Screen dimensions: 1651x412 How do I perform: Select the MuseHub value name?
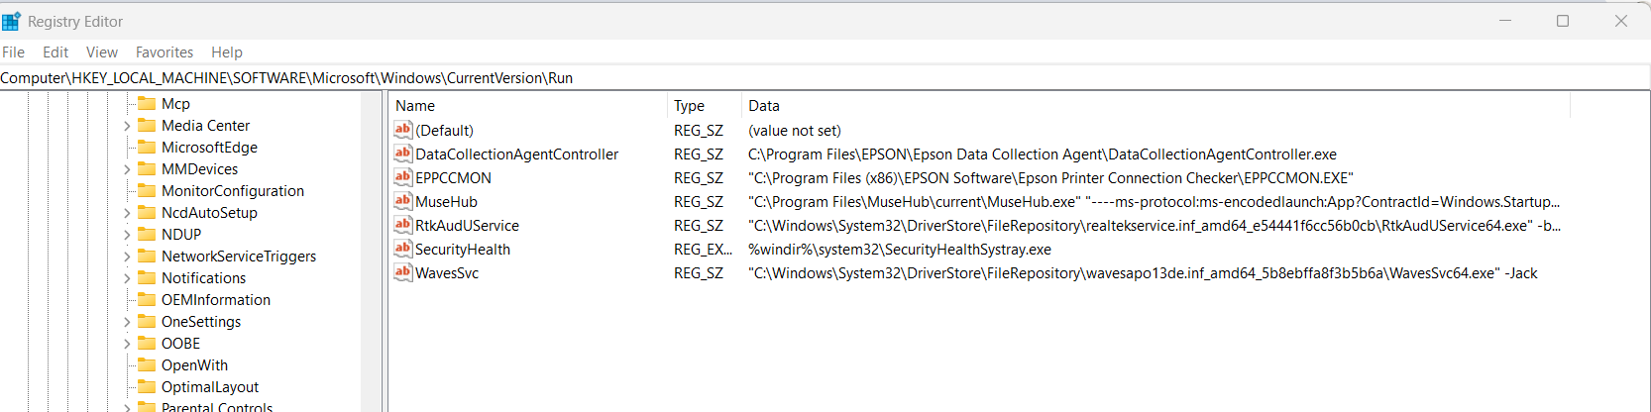click(x=446, y=202)
